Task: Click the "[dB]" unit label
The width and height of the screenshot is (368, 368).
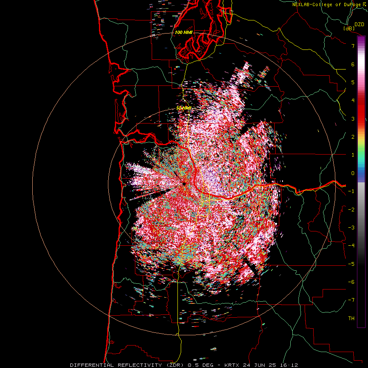Action: click(349, 28)
